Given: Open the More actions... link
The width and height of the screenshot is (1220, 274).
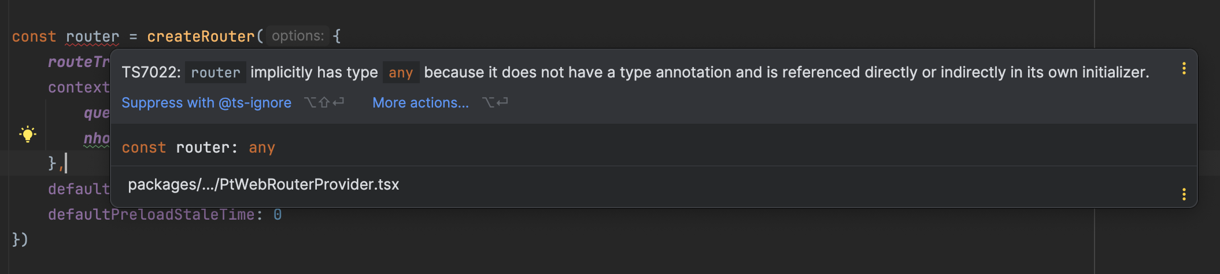Looking at the screenshot, I should click(x=420, y=102).
